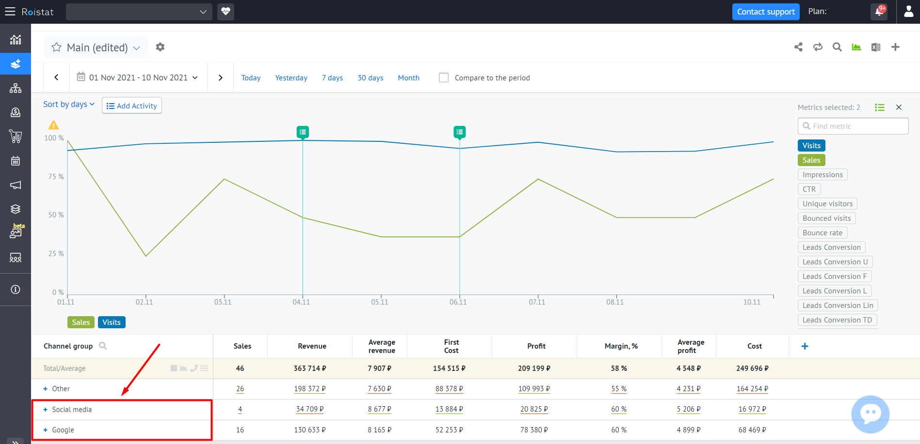Screen dimensions: 920x444
Task: Open the money bag sidebar icon
Action: 16,112
